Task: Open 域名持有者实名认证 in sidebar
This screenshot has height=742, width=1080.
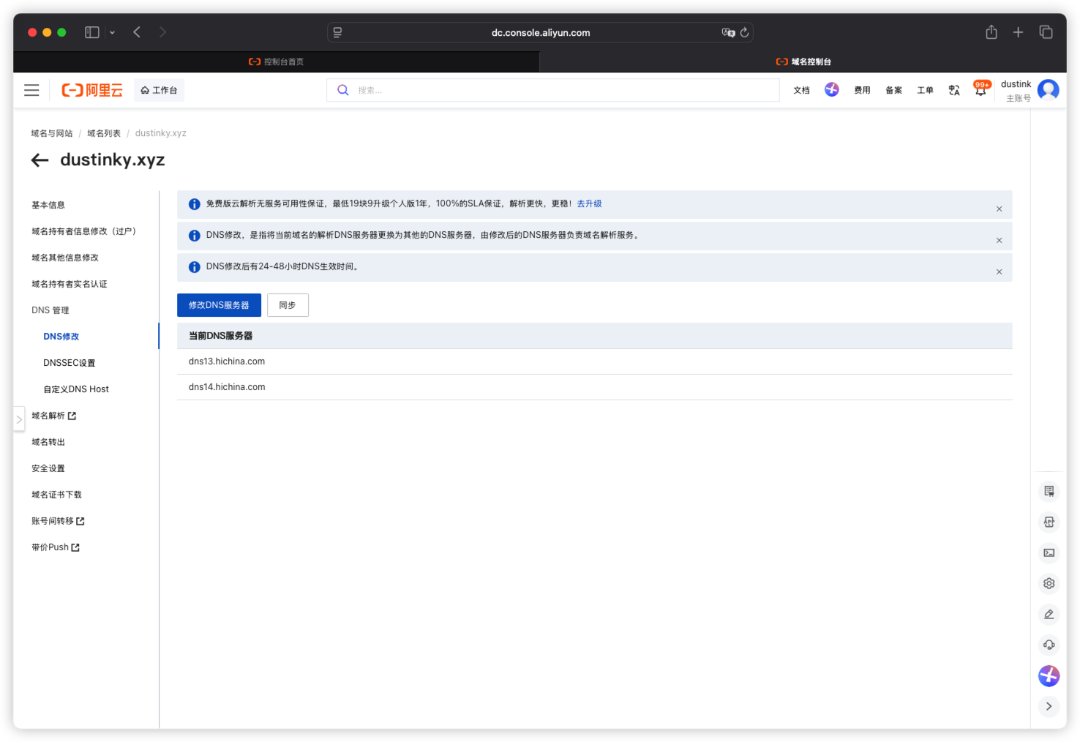Action: coord(70,284)
